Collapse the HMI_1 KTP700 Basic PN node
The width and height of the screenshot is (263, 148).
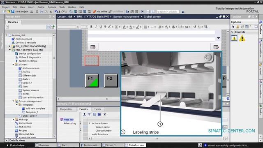(10, 50)
